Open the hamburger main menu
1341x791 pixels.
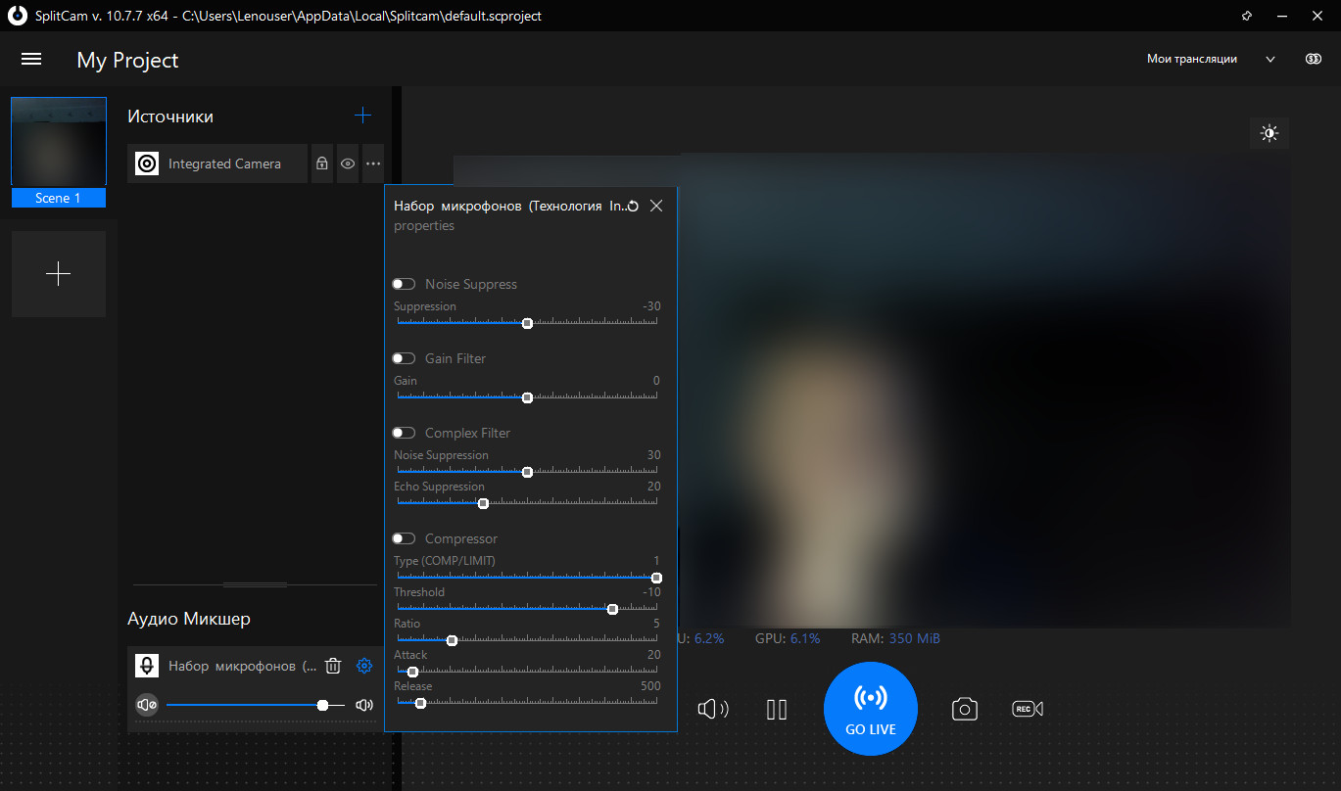31,60
